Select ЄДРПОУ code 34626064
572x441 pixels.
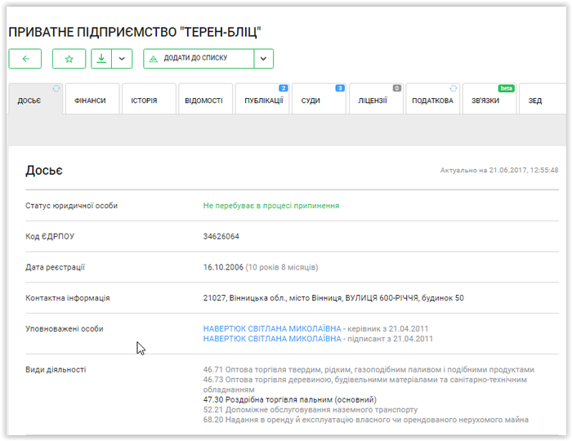click(x=221, y=237)
